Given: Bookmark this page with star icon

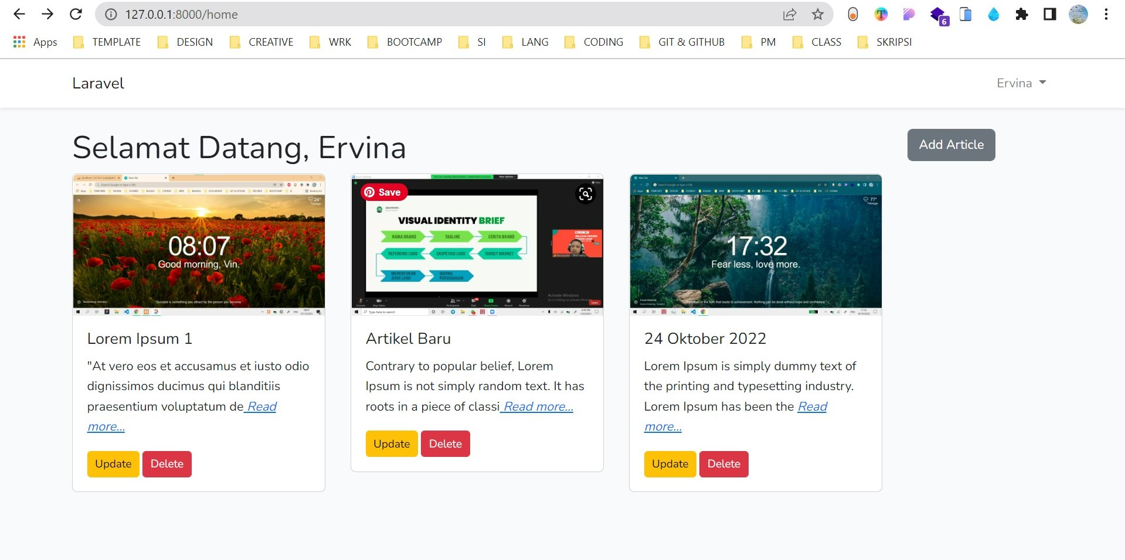Looking at the screenshot, I should [817, 14].
